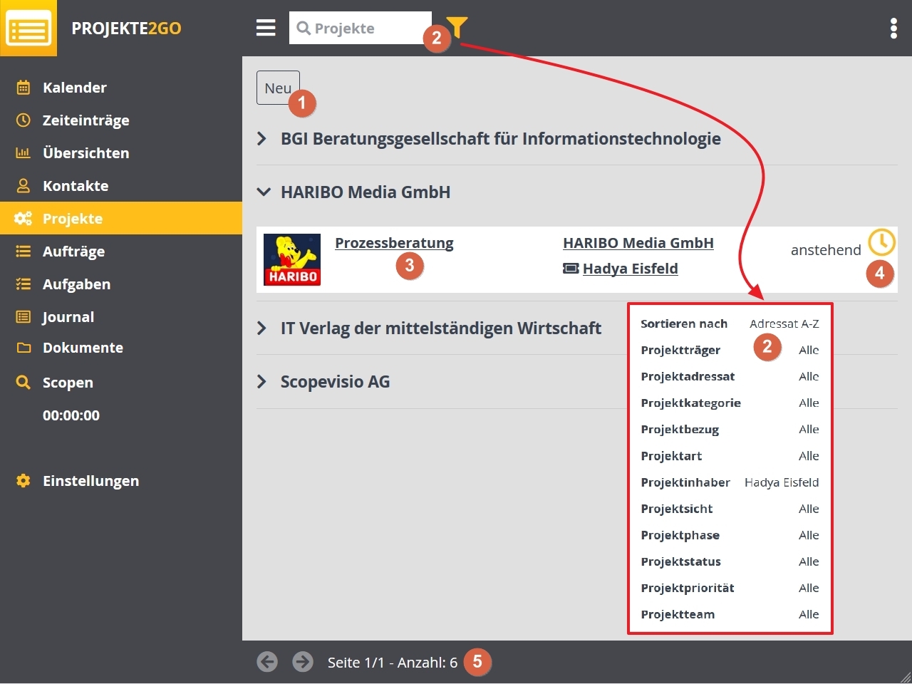This screenshot has height=684, width=912.
Task: Click the PROJEKTE2GO title text
Action: [x=126, y=28]
